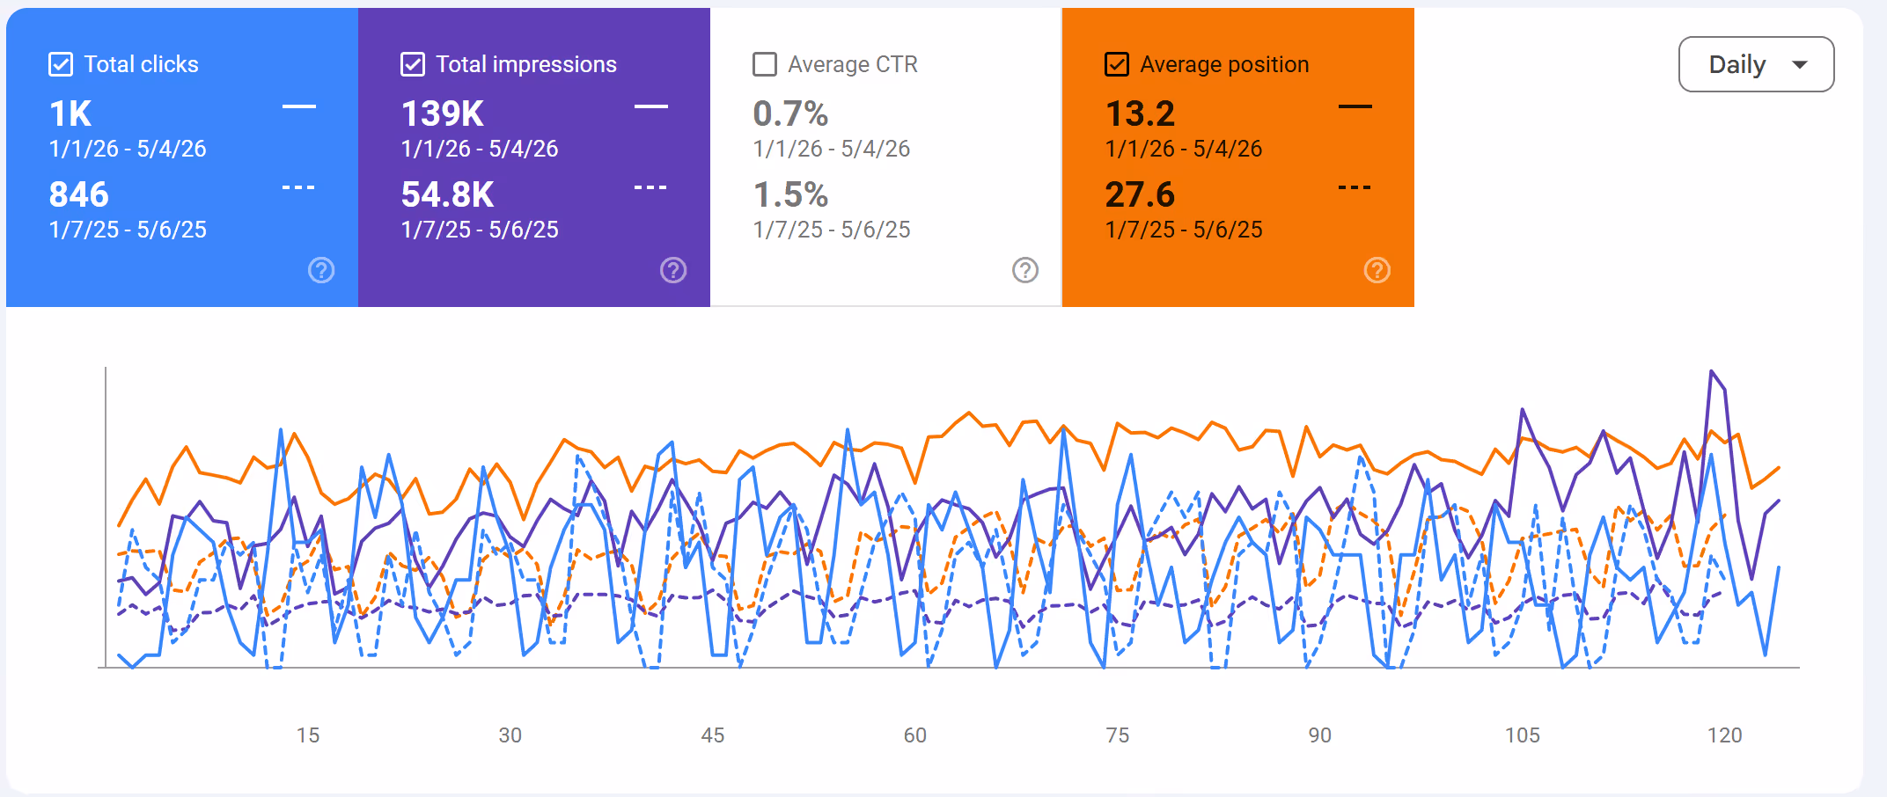Click dashed line legend on impressions card
This screenshot has height=797, width=1887.
(x=651, y=187)
